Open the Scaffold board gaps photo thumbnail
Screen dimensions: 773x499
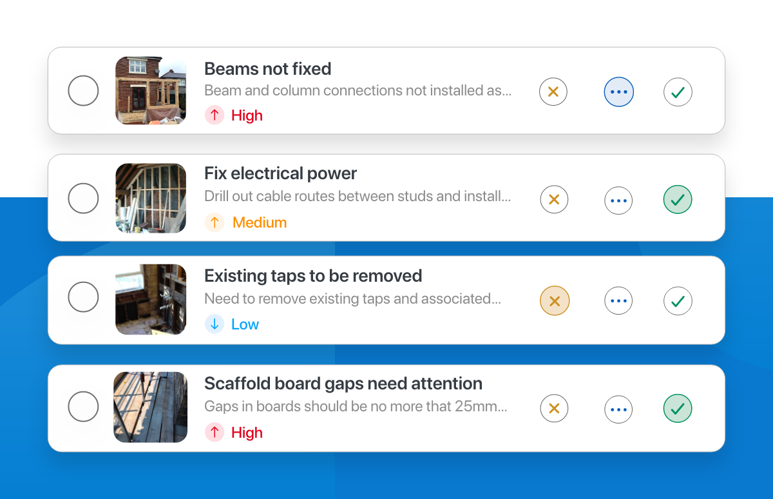coord(151,407)
